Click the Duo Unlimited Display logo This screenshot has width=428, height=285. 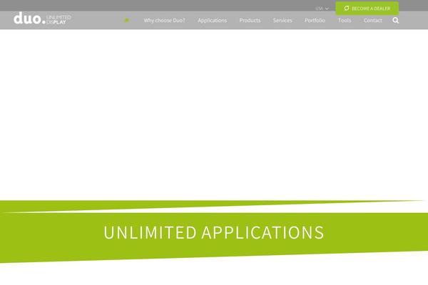point(42,19)
